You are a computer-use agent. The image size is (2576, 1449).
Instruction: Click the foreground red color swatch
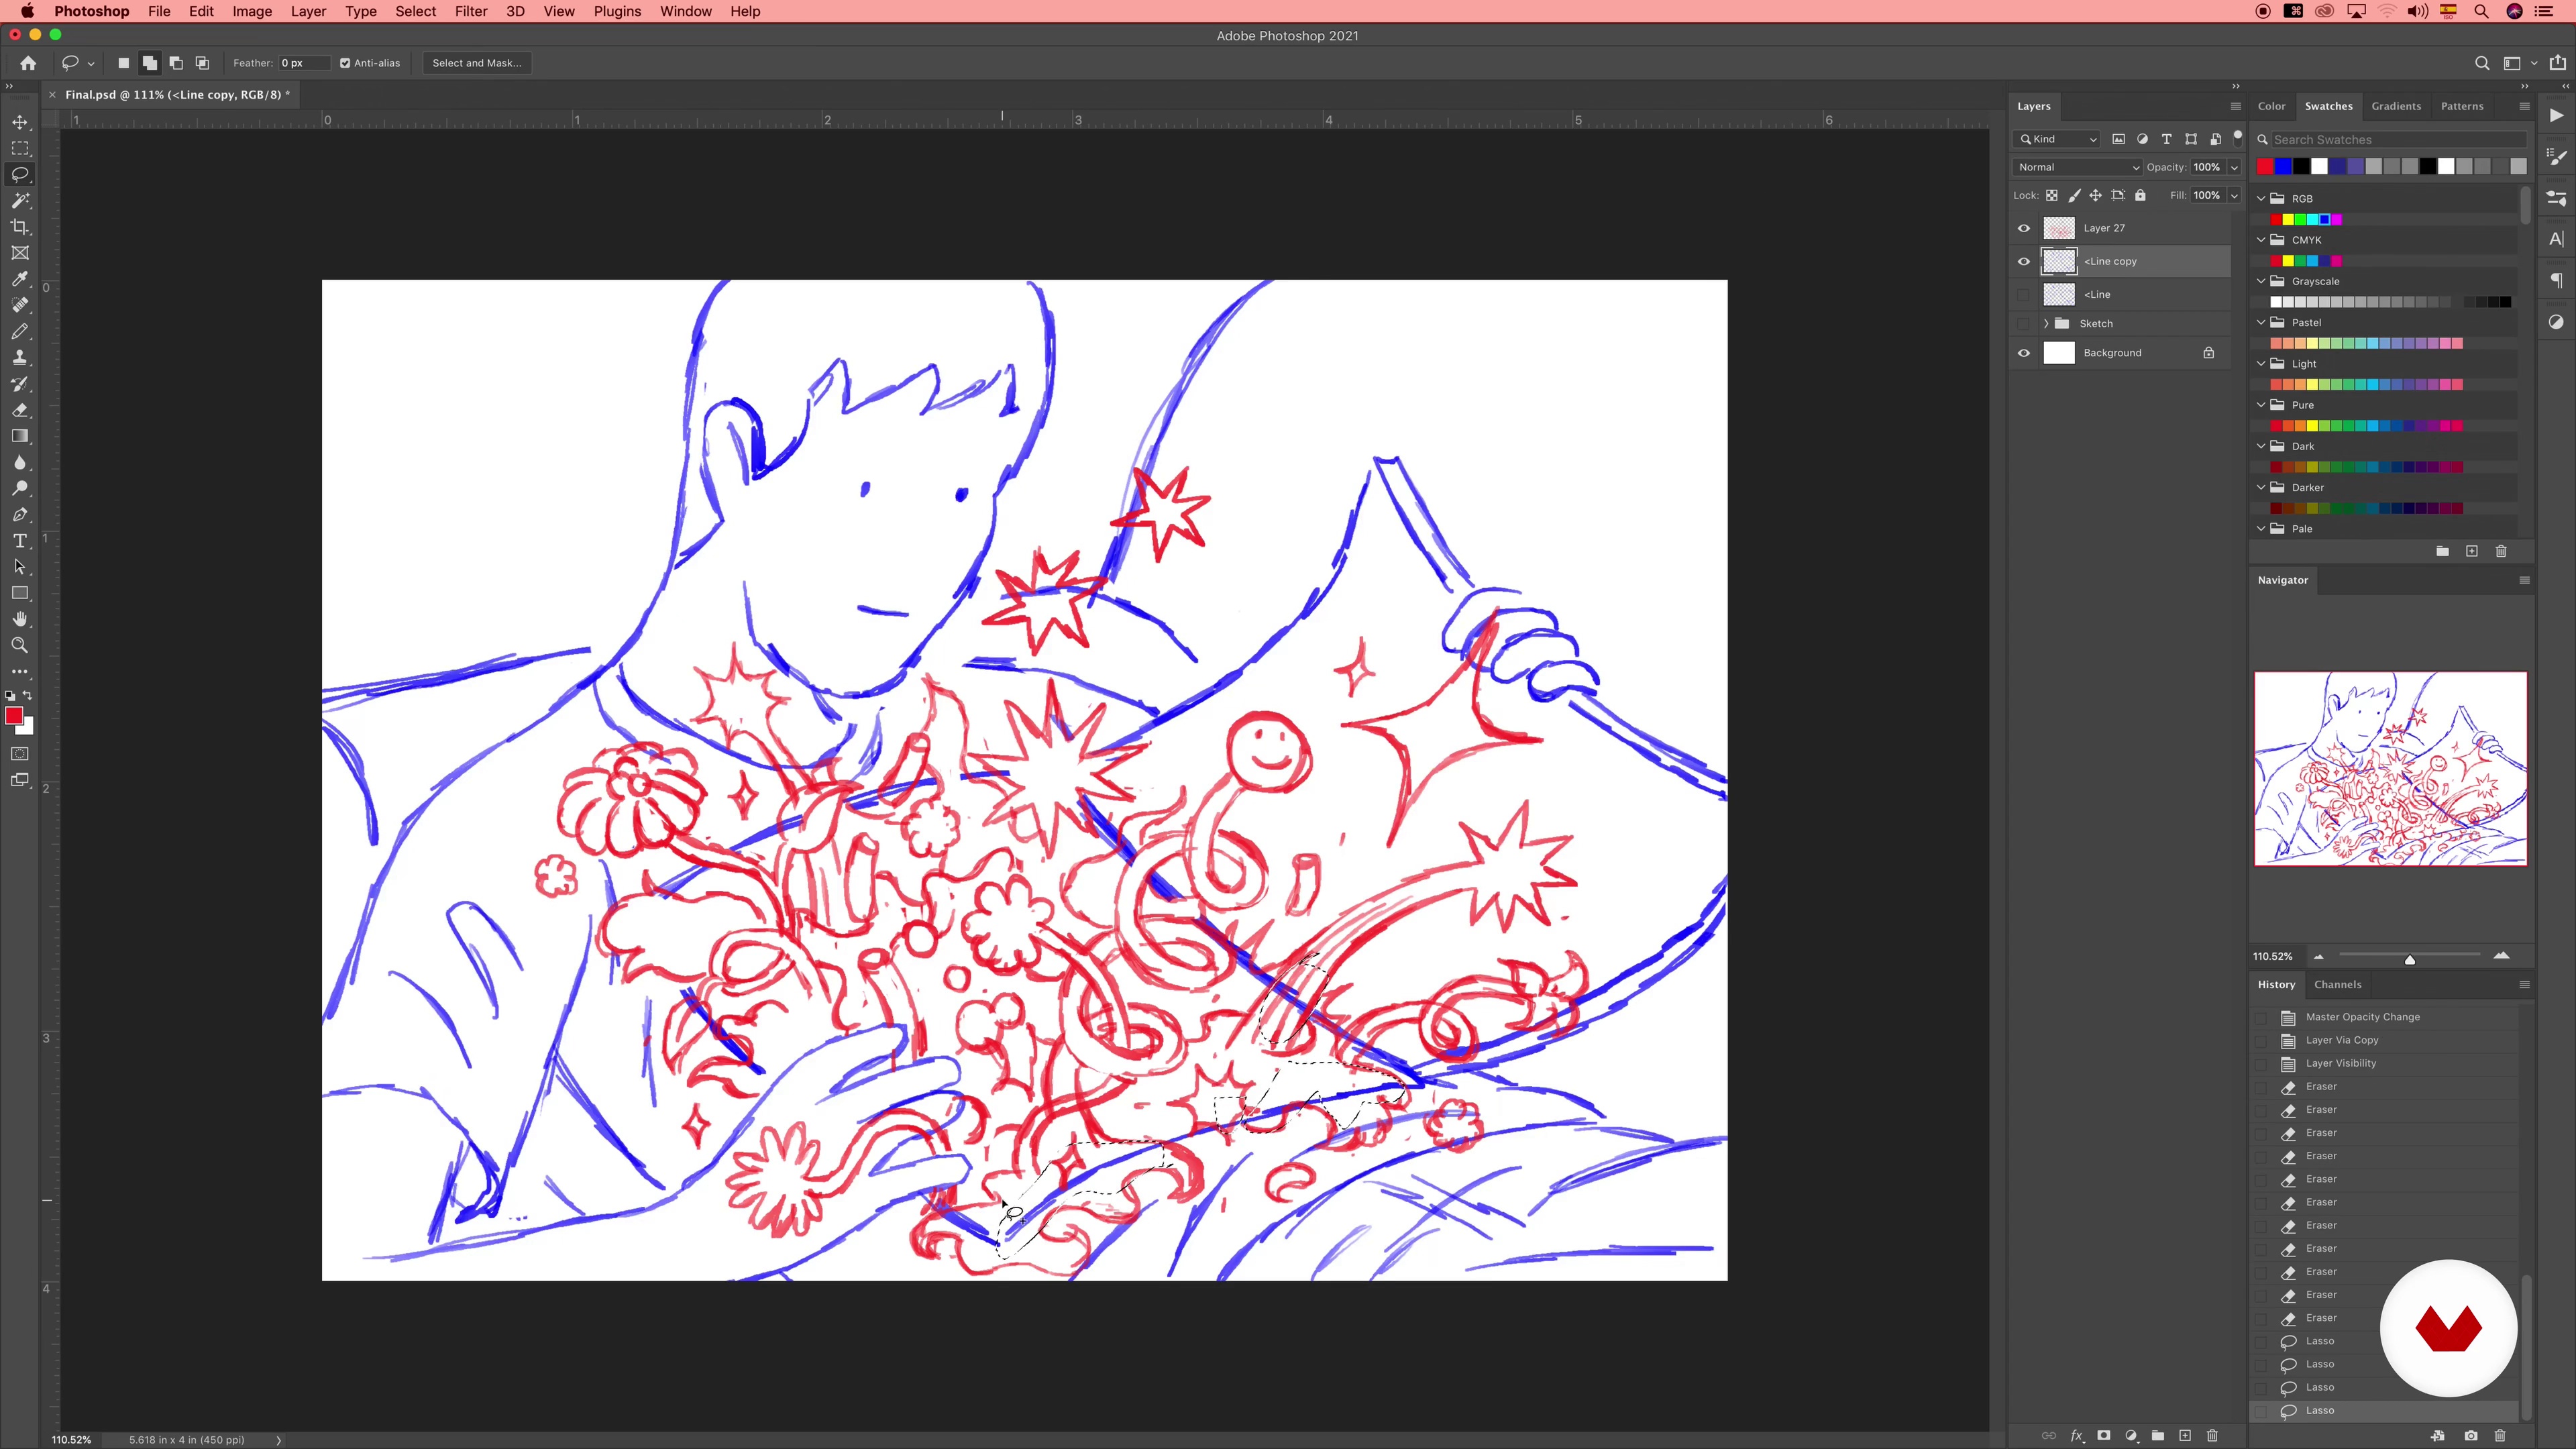pos(14,715)
